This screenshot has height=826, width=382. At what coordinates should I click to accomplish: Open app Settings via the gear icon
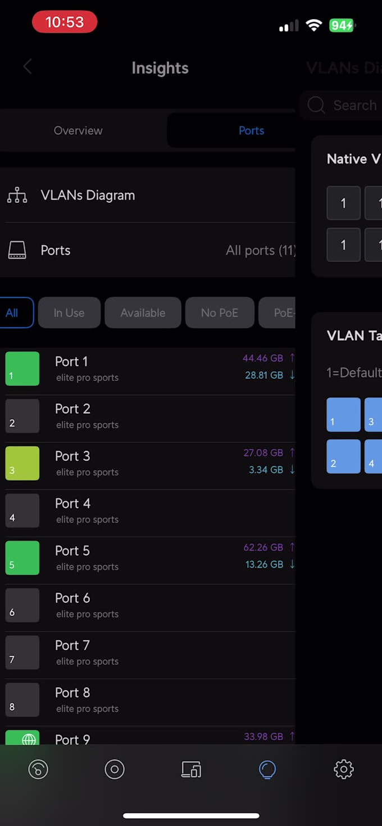pyautogui.click(x=344, y=769)
